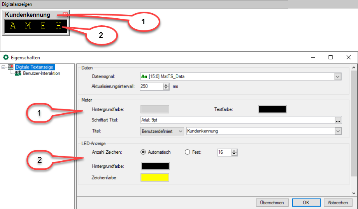
Task: Click the Digitale Textanzeige tree icon
Action: tap(11, 67)
